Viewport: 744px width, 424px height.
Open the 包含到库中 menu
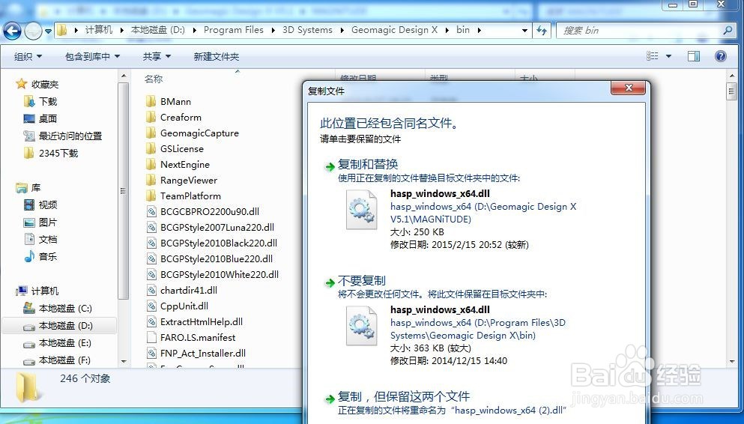tap(92, 56)
